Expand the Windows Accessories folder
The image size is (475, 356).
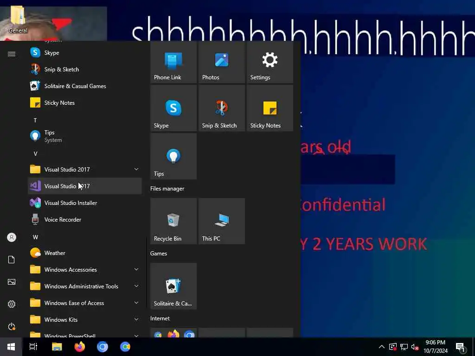[85, 269]
